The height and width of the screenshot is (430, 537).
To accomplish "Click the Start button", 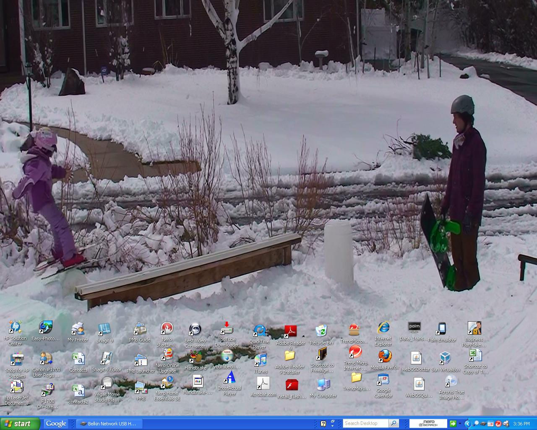I will tap(19, 424).
